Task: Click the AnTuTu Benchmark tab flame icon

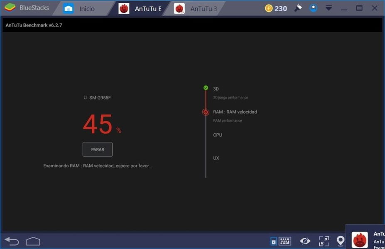Action: click(124, 9)
